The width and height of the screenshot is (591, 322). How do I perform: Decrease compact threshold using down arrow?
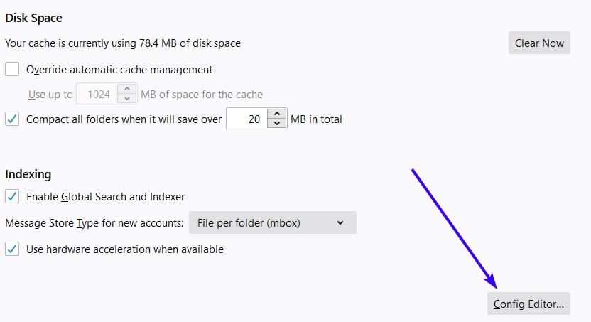click(277, 123)
